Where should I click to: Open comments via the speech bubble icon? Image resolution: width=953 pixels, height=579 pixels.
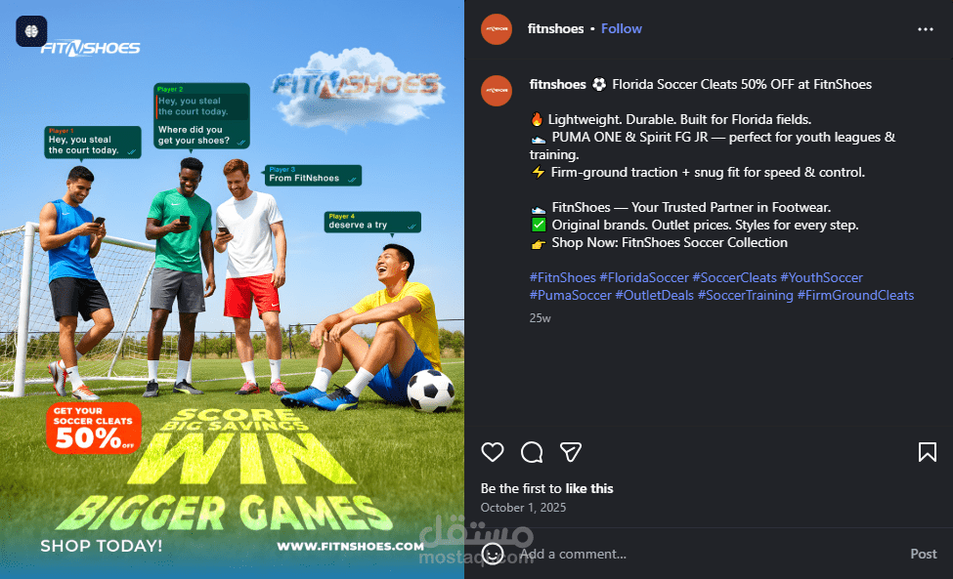coord(532,452)
